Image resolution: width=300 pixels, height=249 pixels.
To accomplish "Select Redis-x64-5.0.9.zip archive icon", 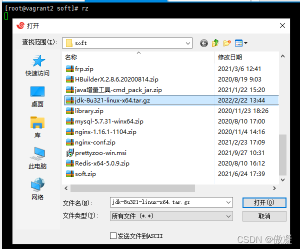I will tap(70, 163).
